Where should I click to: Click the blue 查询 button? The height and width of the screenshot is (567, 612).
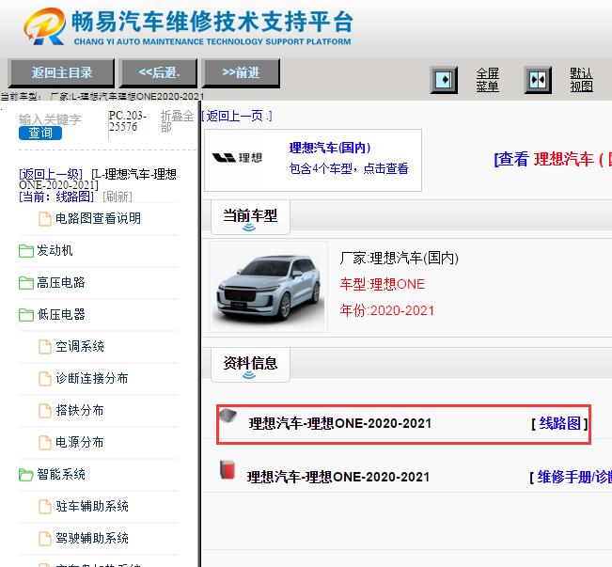click(x=40, y=134)
